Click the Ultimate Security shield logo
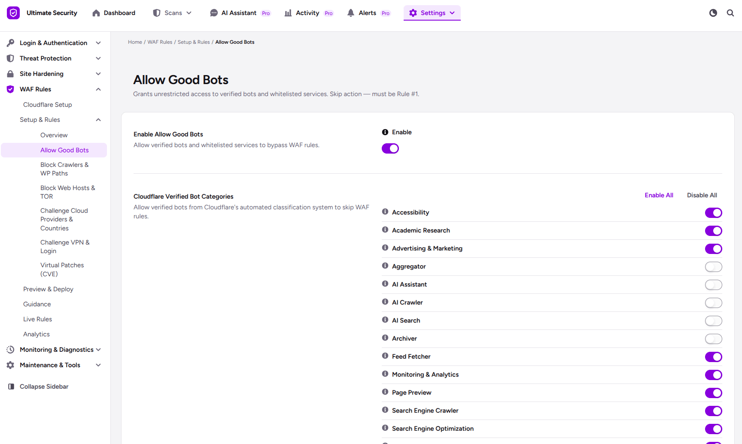 point(13,13)
